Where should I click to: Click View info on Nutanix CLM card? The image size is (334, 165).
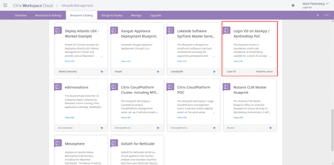coord(238,117)
